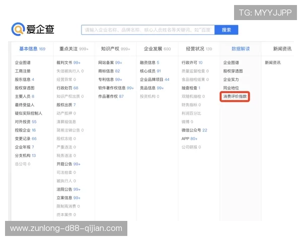The height and width of the screenshot is (241, 302).
Task: Open 竞品信息 99+ link
Action: coord(152,88)
